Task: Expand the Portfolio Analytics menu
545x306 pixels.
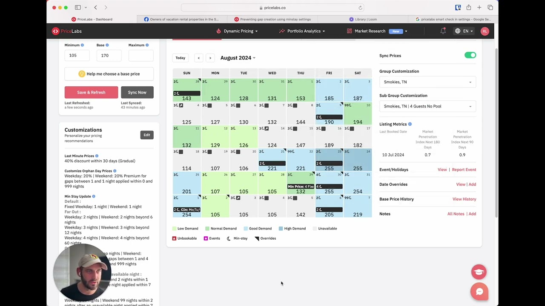Action: click(x=302, y=31)
